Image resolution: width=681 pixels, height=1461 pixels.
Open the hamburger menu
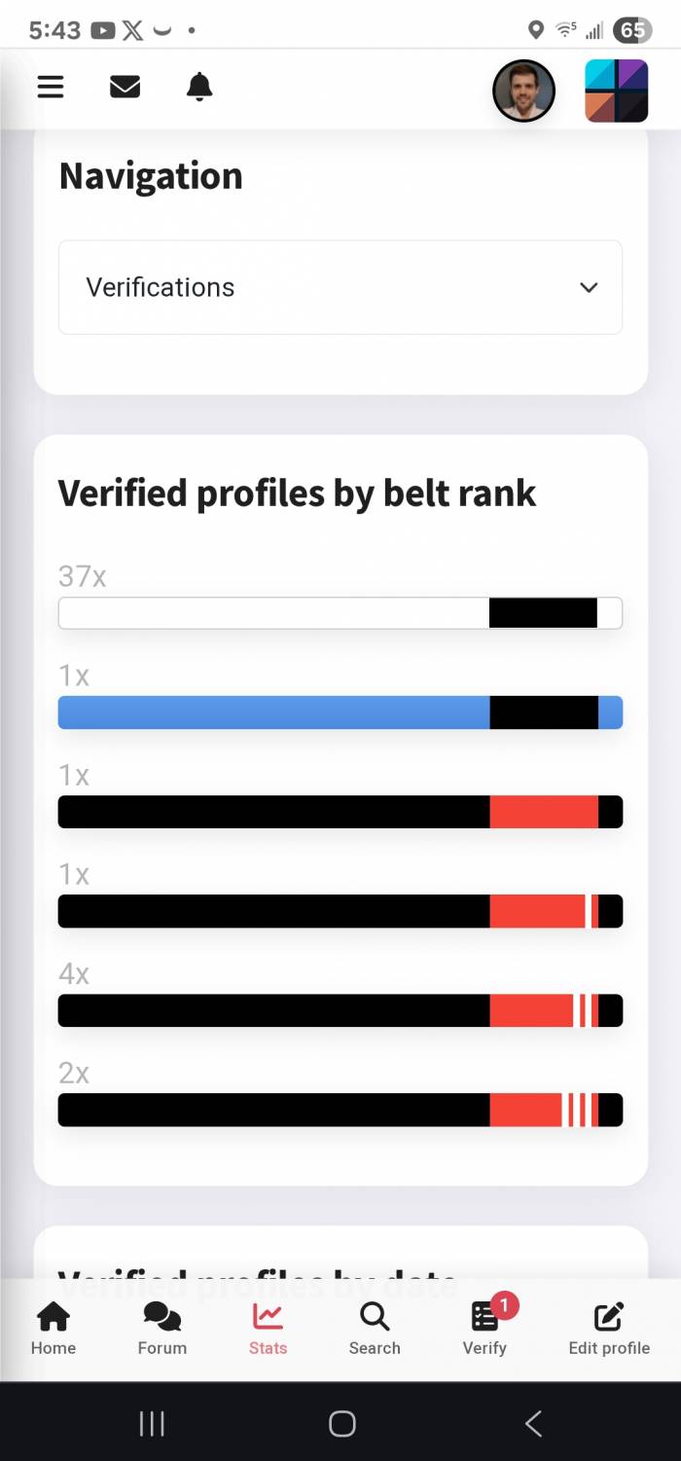(x=51, y=88)
